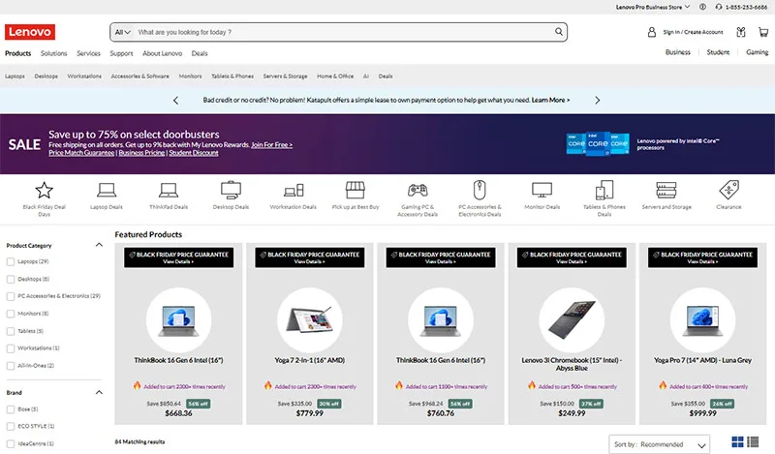
Task: Check the ECO STYLE brand checkbox
Action: [11, 426]
